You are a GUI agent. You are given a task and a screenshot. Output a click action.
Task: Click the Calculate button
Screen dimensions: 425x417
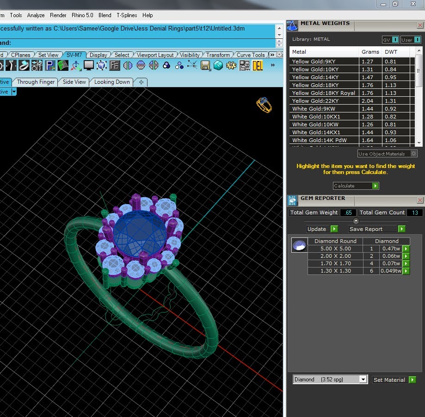(356, 186)
